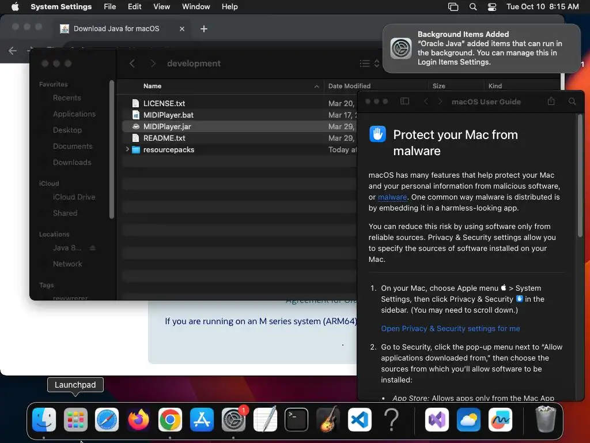This screenshot has height=443, width=590.
Task: Open Google Chrome from the Dock
Action: tap(170, 419)
